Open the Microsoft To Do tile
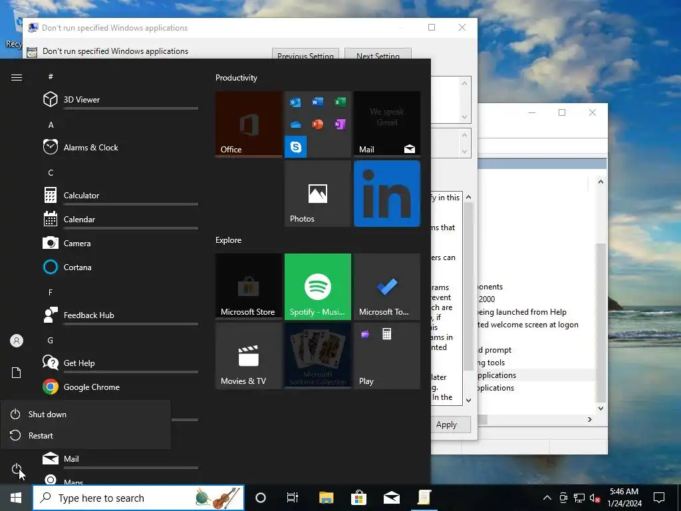 (x=387, y=286)
